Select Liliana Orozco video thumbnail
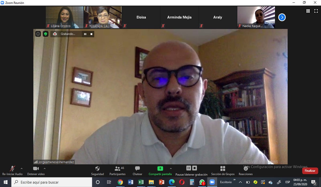The image size is (321, 187). pyautogui.click(x=64, y=17)
